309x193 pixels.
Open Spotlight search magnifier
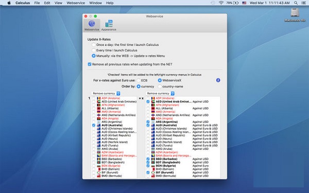[x=296, y=3]
